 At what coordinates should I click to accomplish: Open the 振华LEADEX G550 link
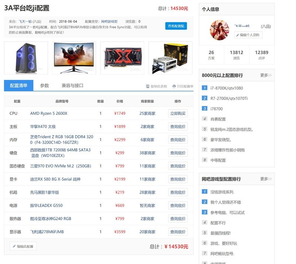tap(46, 205)
